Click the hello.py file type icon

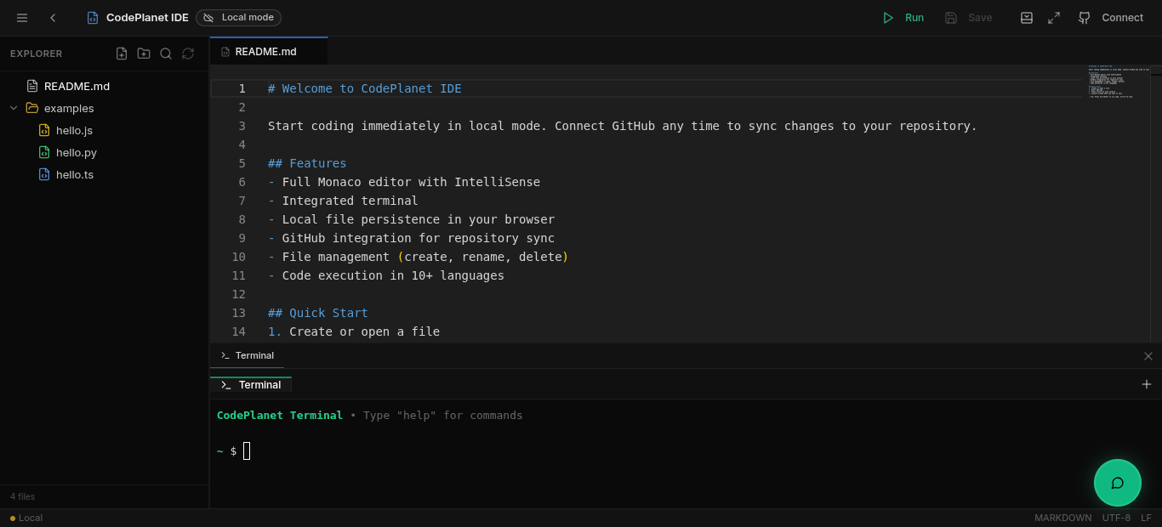click(x=44, y=152)
